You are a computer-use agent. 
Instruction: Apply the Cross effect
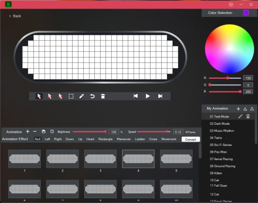153,139
